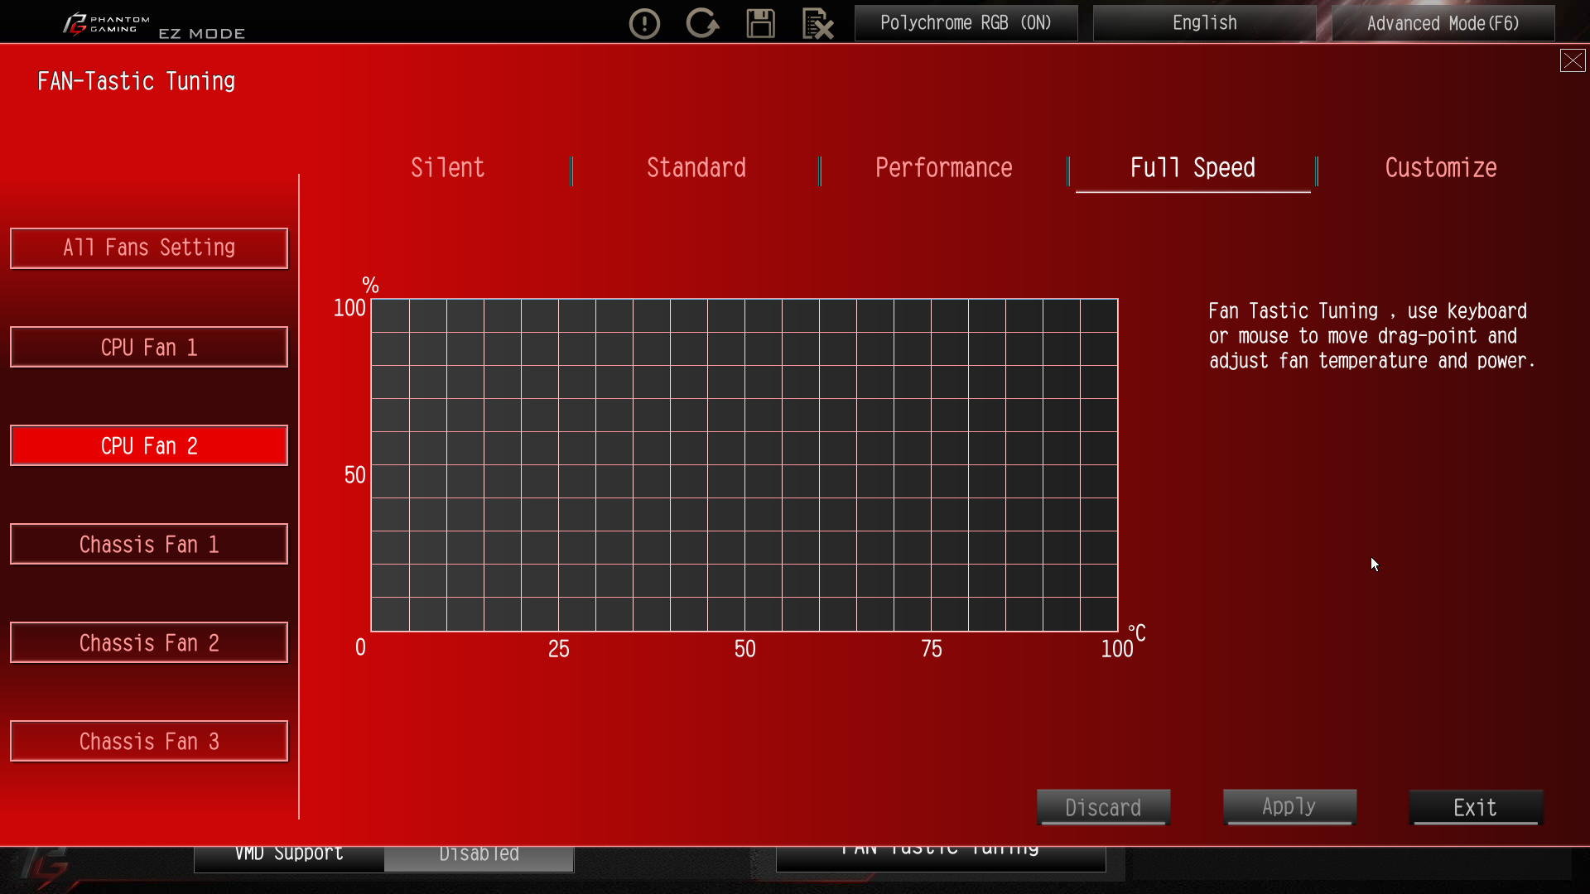Open the Customize fan curve tab
The width and height of the screenshot is (1590, 894).
[1440, 168]
